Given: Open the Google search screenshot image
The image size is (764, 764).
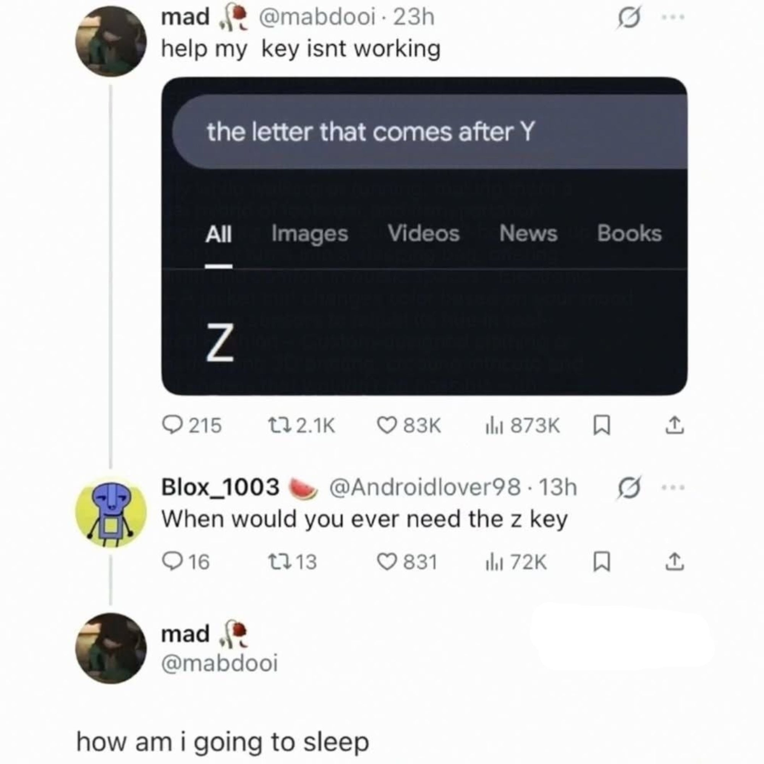Looking at the screenshot, I should pyautogui.click(x=424, y=236).
